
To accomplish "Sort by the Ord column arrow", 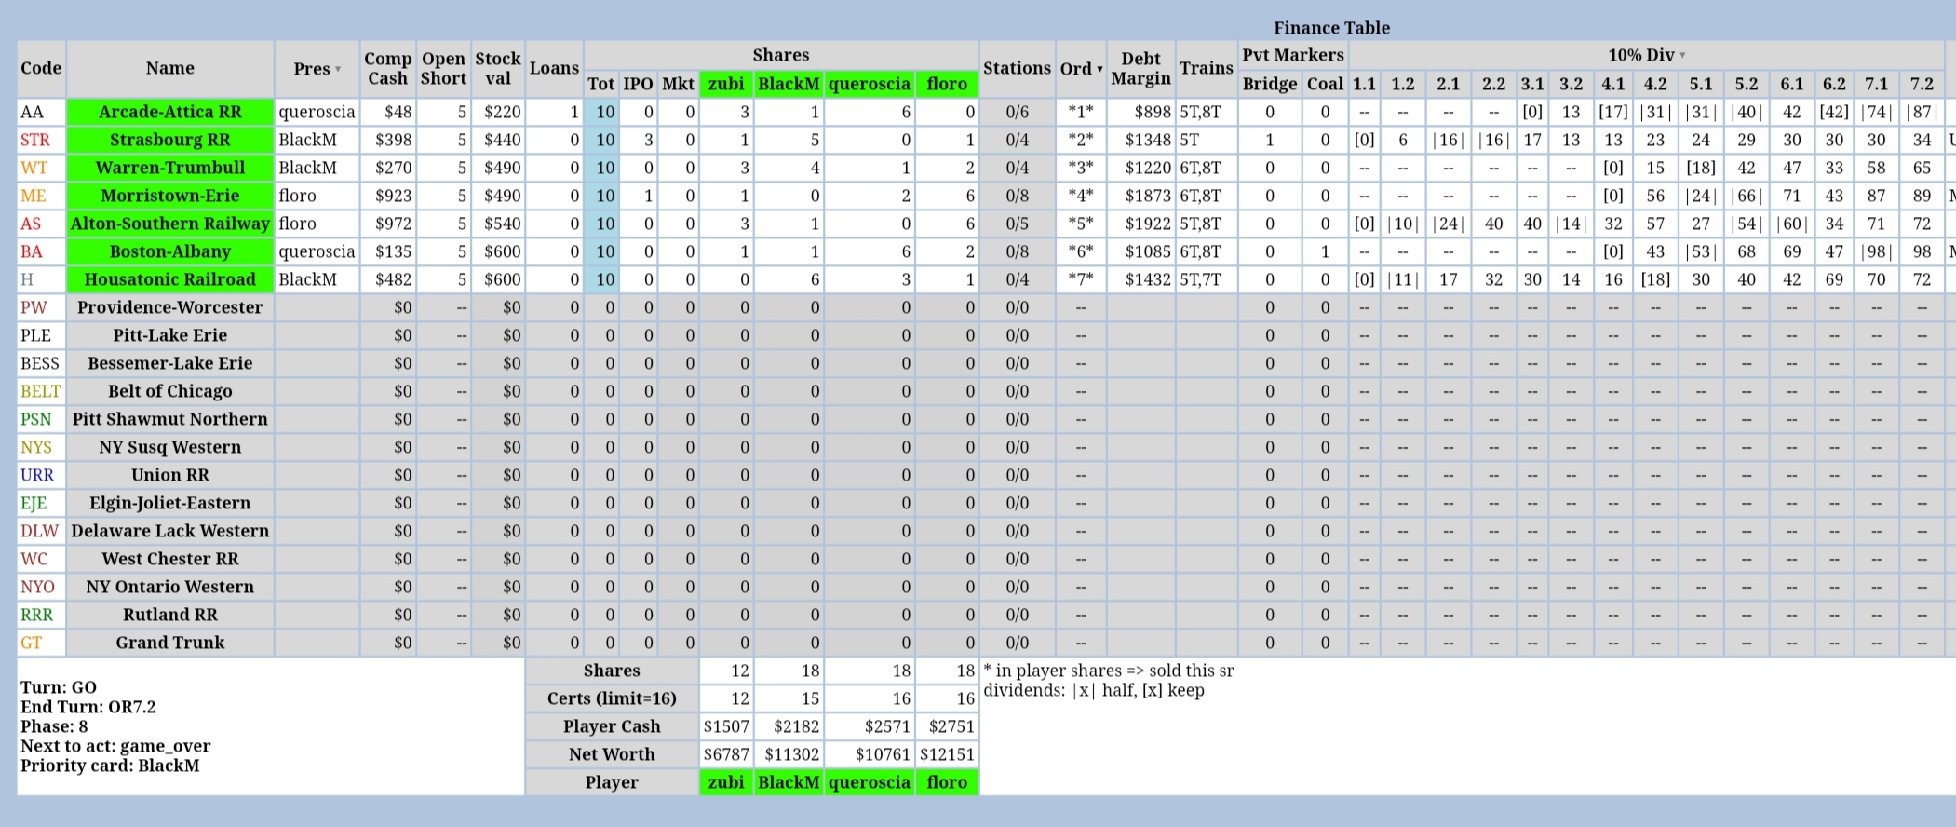I will coord(1099,70).
